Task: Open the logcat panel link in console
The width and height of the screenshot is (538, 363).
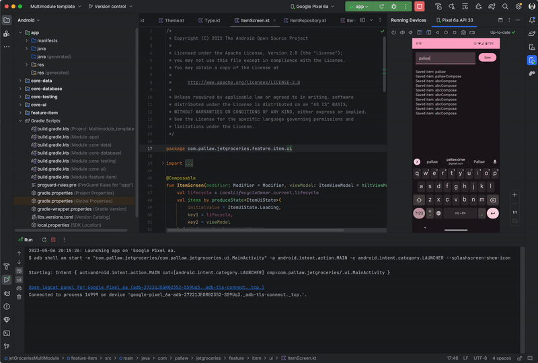Action: 146,287
